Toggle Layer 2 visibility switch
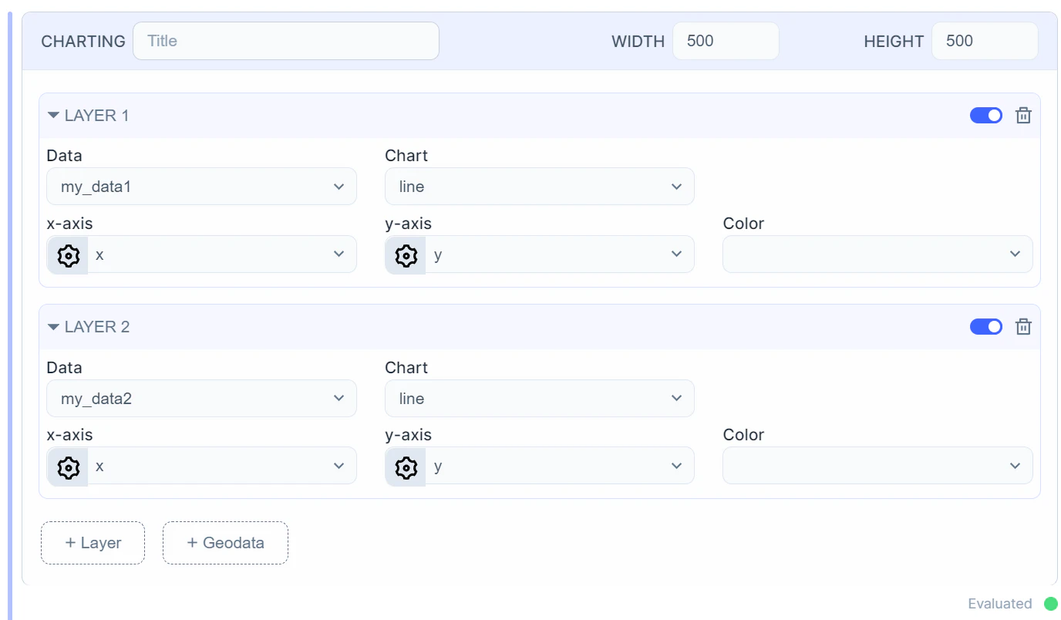 click(986, 327)
